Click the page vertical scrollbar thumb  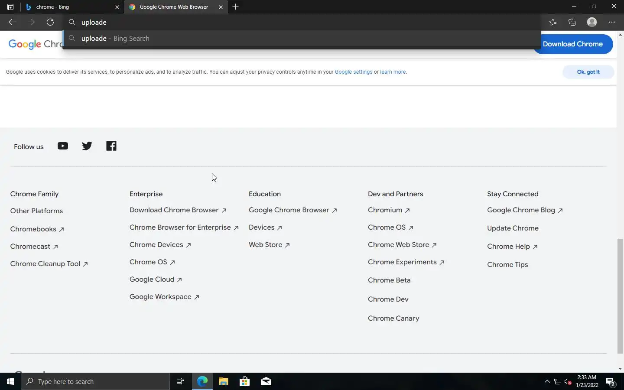[x=620, y=296]
